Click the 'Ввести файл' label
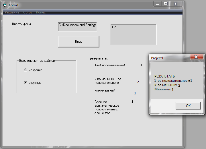 click(x=21, y=24)
